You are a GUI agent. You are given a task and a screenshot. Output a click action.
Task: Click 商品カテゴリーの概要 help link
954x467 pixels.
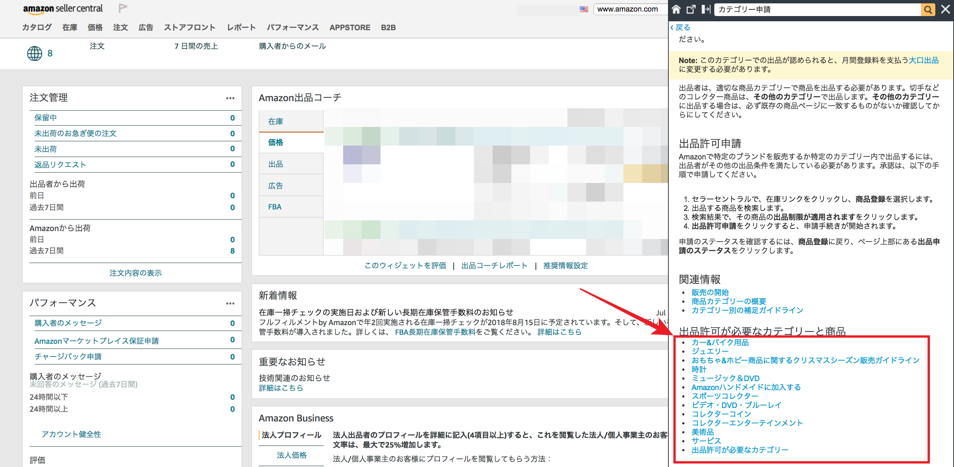(729, 301)
